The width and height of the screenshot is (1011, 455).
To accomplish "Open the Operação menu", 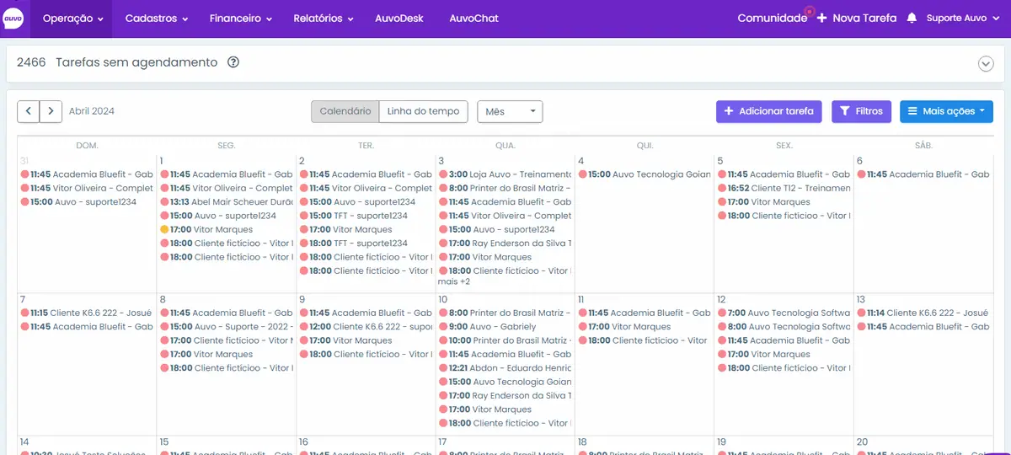I will point(72,19).
